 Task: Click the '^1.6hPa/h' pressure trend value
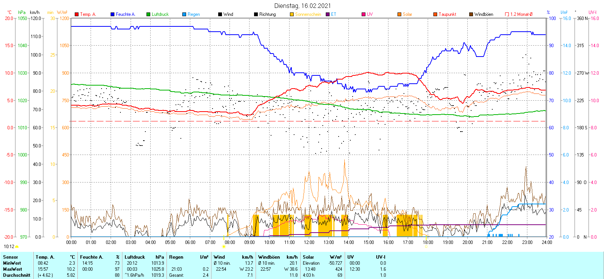(x=134, y=275)
